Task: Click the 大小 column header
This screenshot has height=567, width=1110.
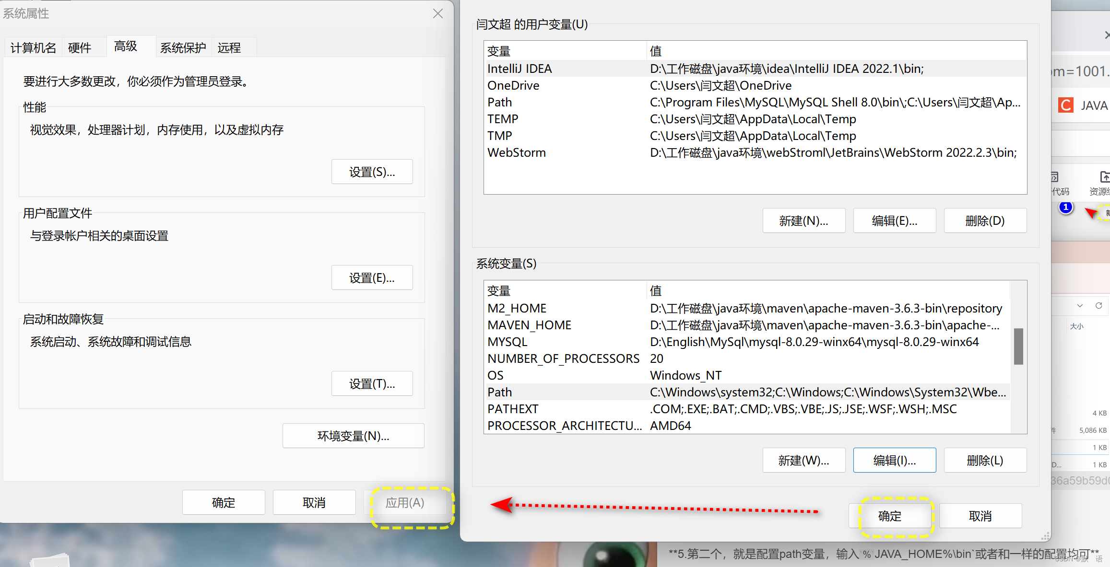Action: click(1076, 326)
